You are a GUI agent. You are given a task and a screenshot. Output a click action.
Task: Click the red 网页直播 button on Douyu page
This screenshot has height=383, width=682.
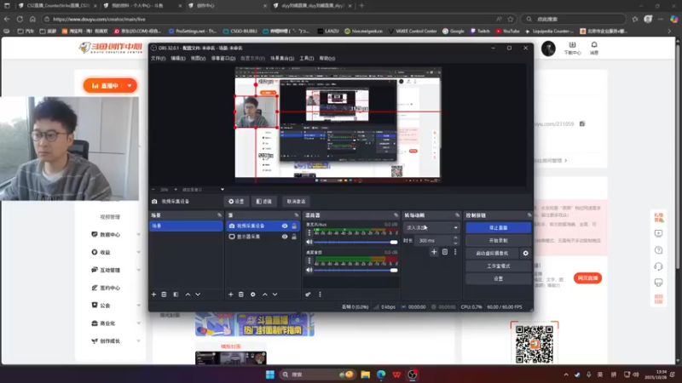tap(587, 278)
